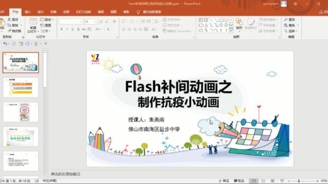Switch to slide sorter view in status bar
Viewport: 328px width, 184px height.
click(x=263, y=181)
